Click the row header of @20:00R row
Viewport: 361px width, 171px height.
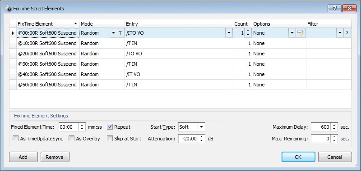[x=13, y=54]
